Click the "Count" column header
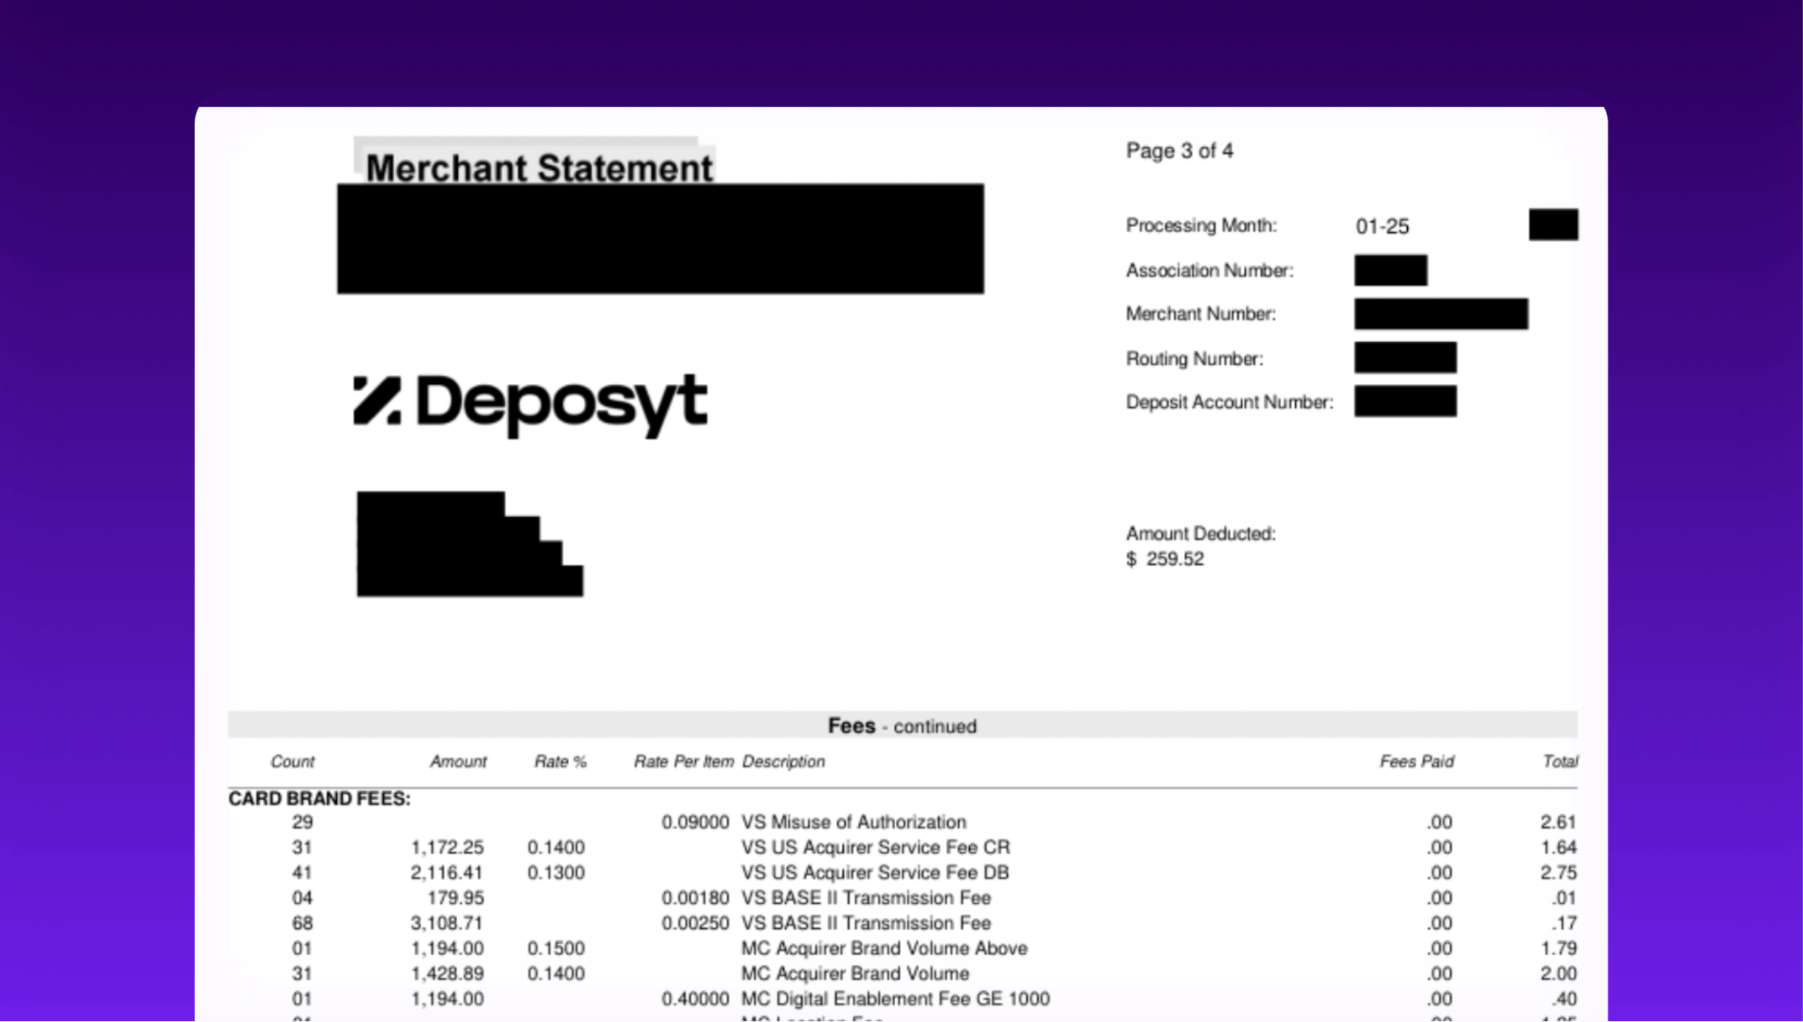The image size is (1803, 1022). [292, 761]
